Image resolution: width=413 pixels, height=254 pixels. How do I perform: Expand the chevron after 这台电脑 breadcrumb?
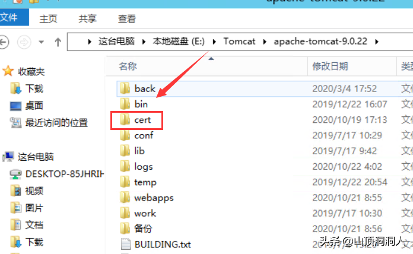(x=144, y=42)
